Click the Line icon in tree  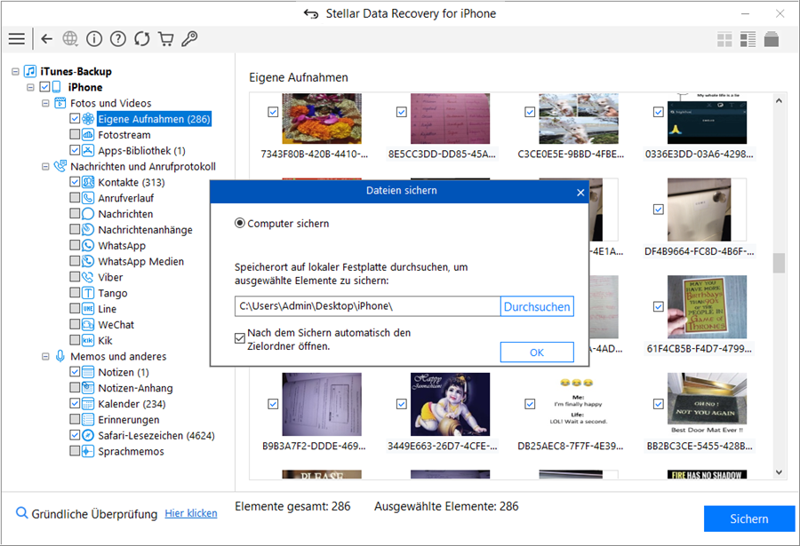click(88, 309)
